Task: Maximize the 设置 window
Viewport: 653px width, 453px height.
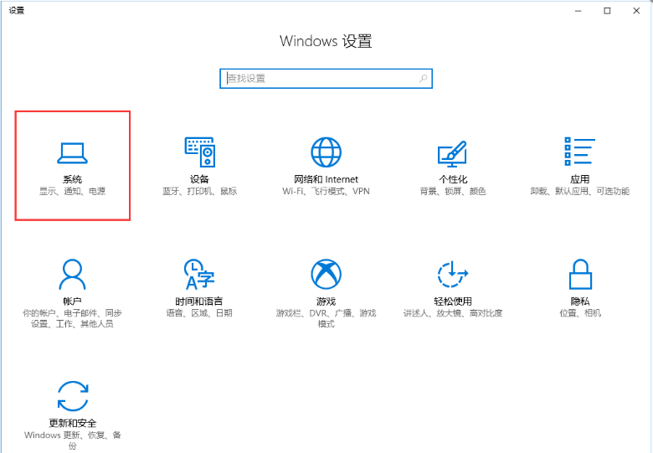Action: point(607,10)
